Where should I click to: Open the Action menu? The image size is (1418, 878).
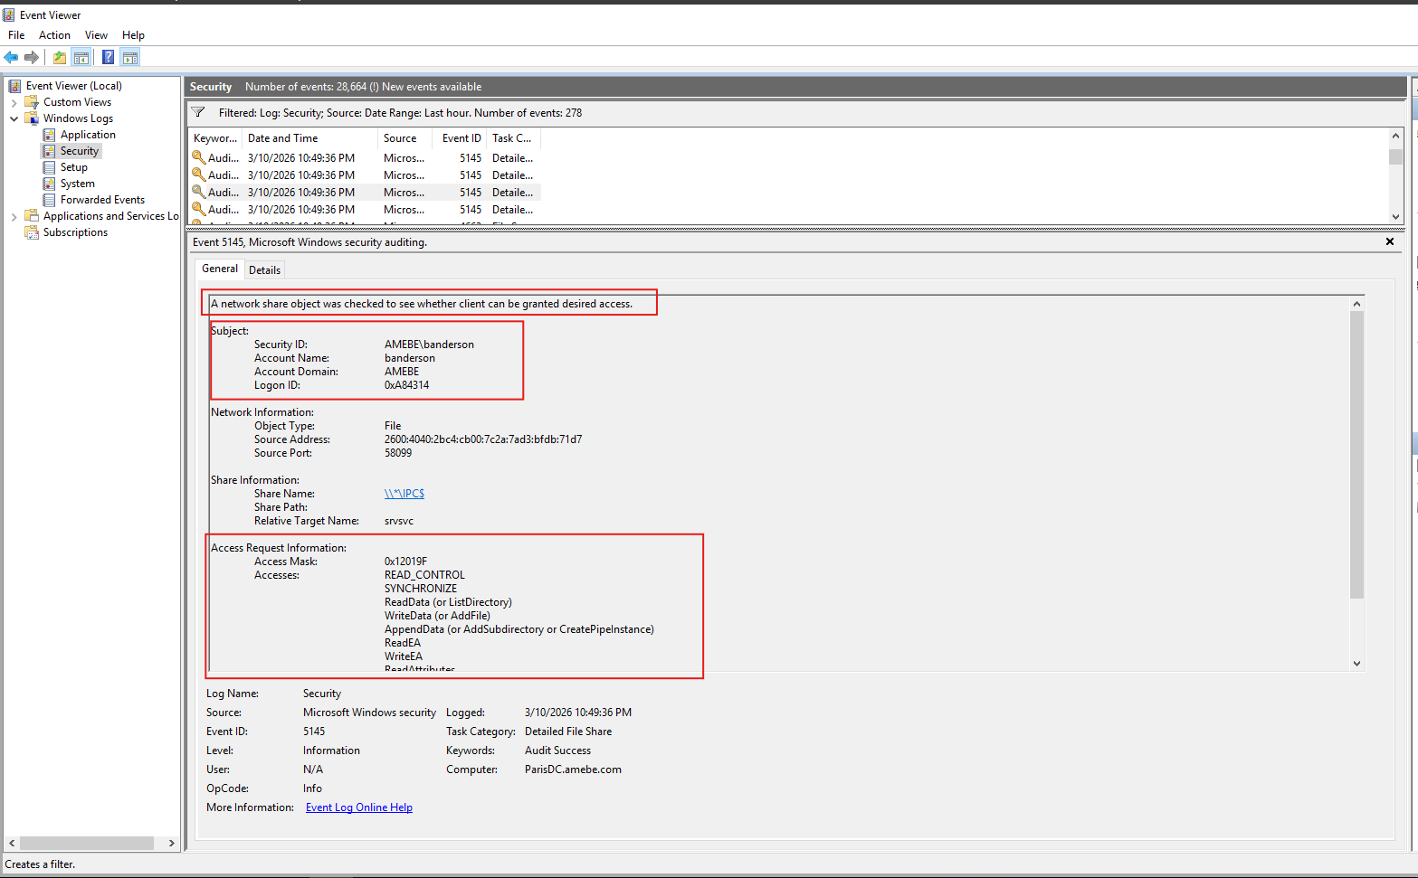[x=54, y=35]
